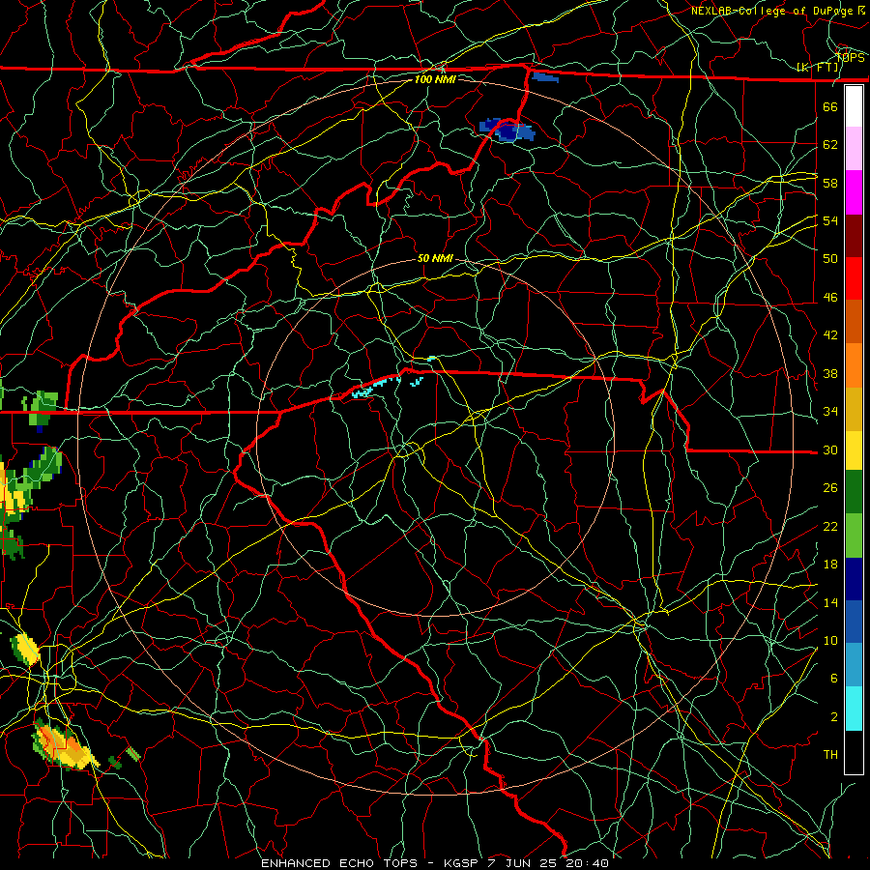Select the 2 legend value

834,717
